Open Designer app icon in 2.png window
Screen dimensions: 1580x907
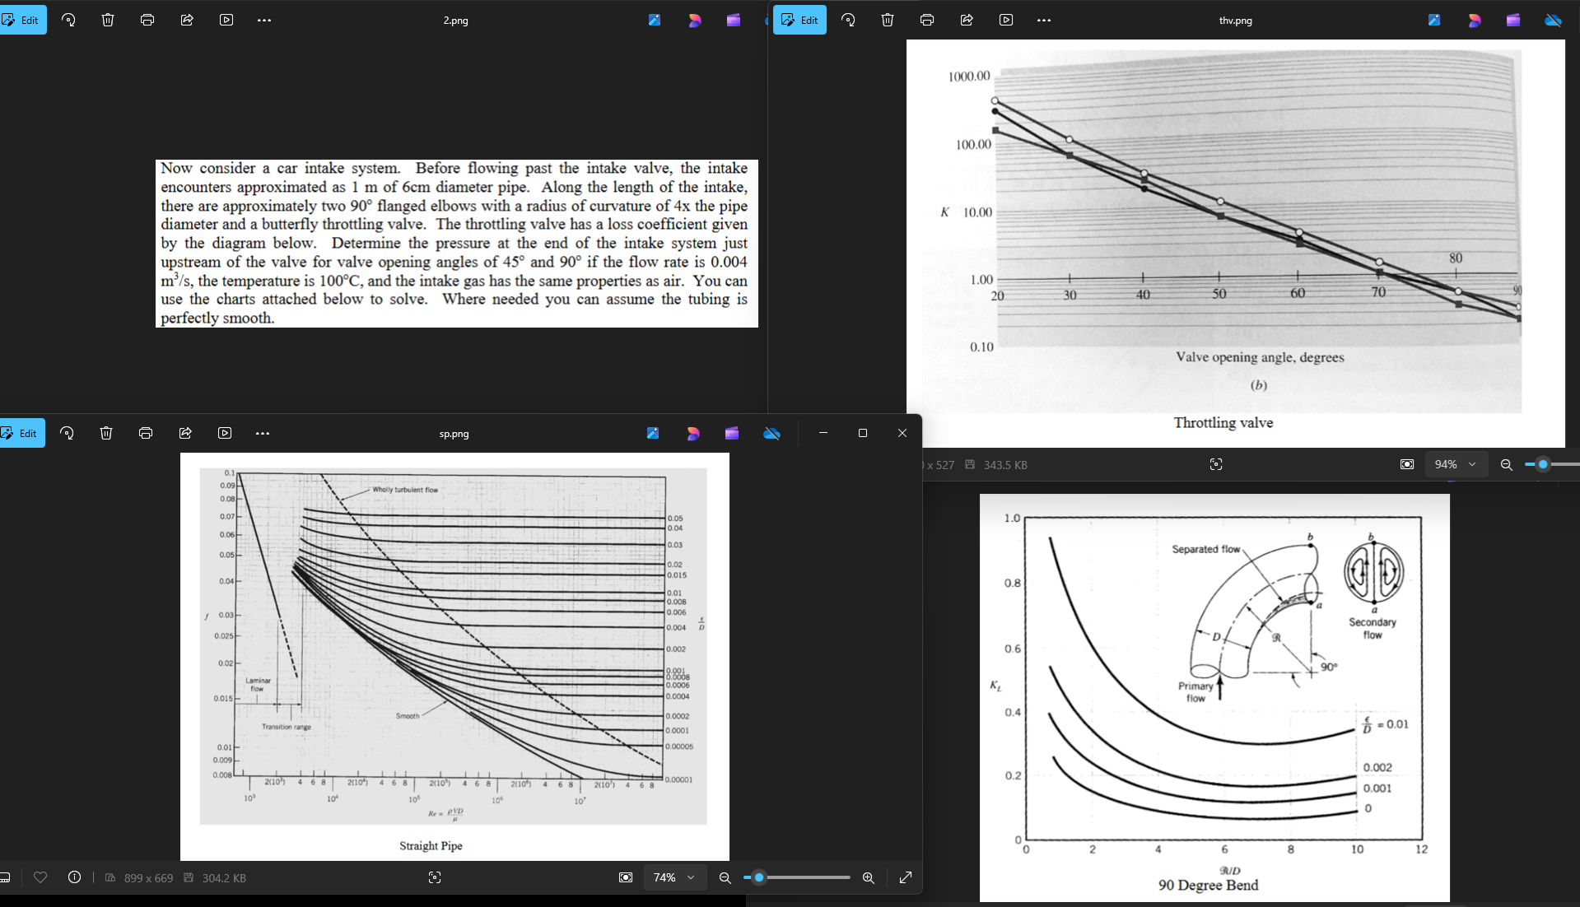[x=694, y=20]
